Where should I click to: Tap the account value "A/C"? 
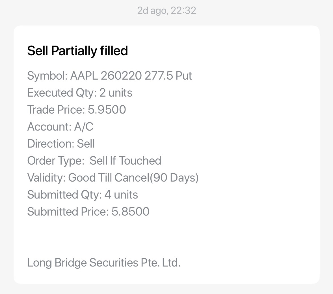pos(84,127)
